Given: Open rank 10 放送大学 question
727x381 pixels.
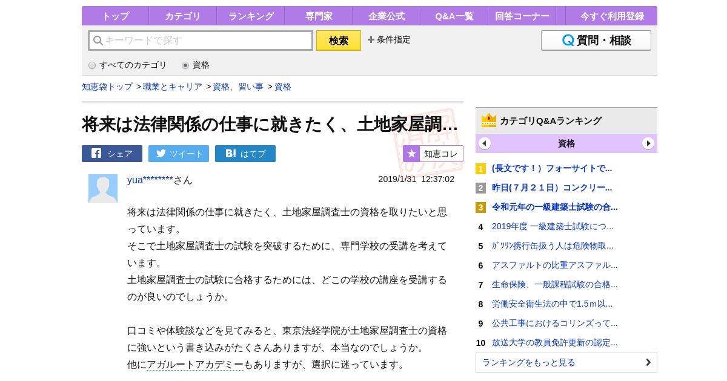Looking at the screenshot, I should (x=555, y=342).
